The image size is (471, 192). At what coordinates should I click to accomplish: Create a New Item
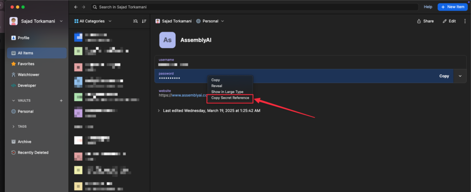(x=453, y=7)
